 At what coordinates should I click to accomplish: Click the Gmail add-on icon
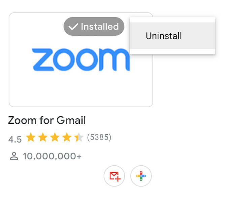(x=115, y=176)
